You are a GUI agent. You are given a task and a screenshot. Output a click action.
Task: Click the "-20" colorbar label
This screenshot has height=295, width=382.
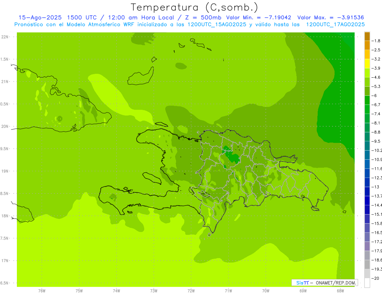tap(375, 278)
